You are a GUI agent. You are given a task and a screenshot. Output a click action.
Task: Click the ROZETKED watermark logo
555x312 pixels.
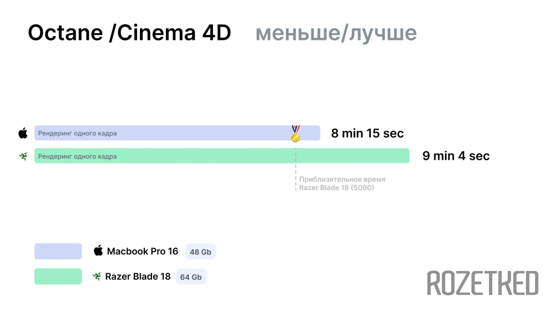[483, 283]
